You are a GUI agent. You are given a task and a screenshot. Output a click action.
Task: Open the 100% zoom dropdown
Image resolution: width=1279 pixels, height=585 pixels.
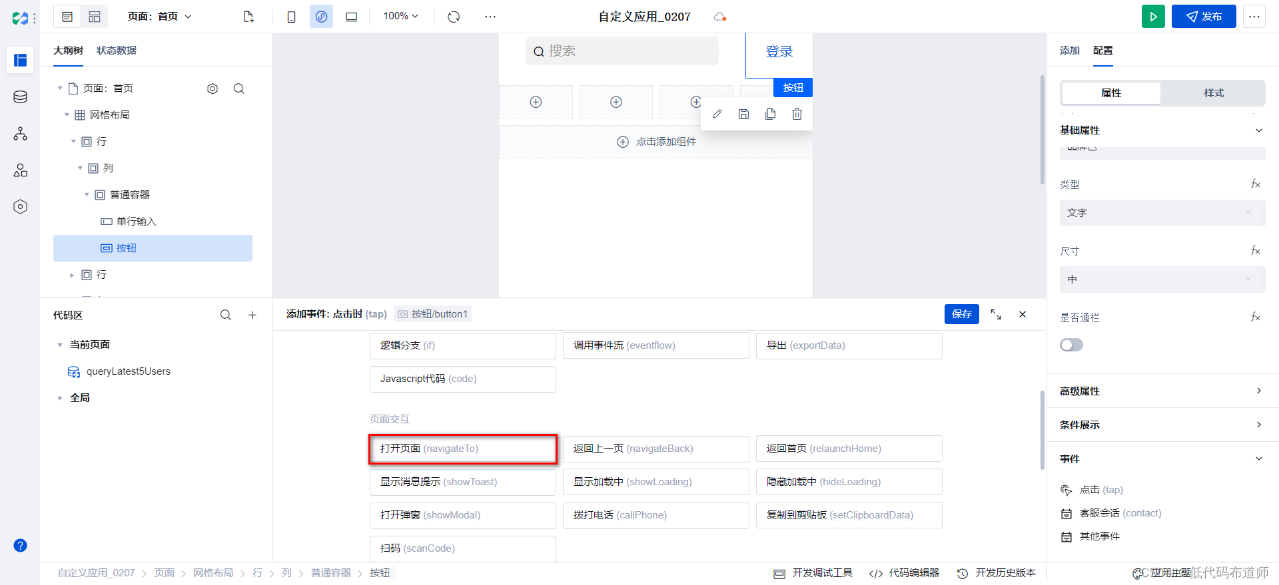coord(400,16)
